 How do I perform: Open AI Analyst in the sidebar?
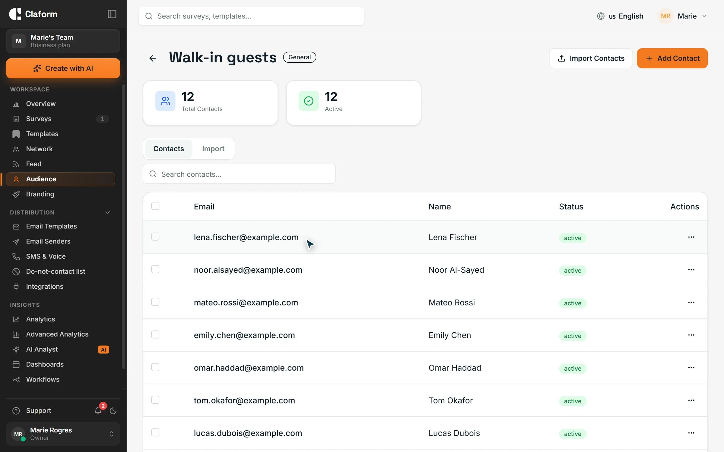click(60, 350)
